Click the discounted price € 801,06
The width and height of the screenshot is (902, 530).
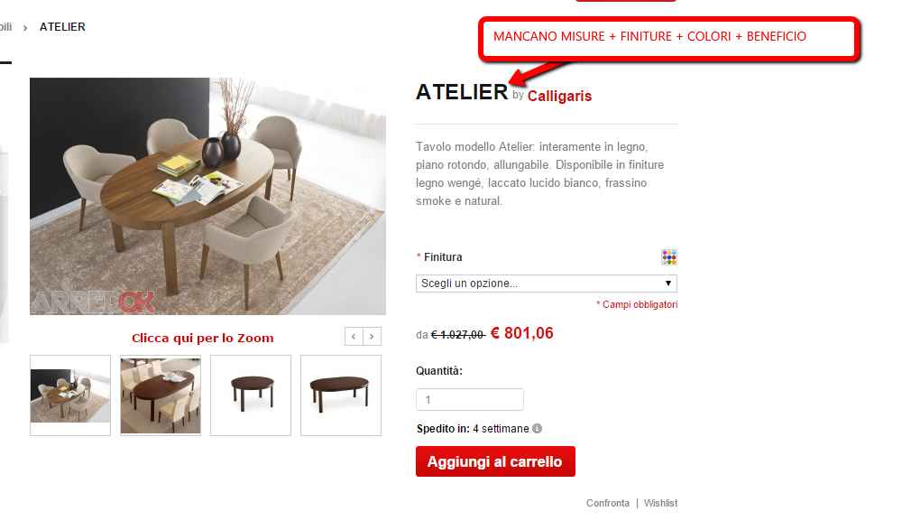[521, 333]
